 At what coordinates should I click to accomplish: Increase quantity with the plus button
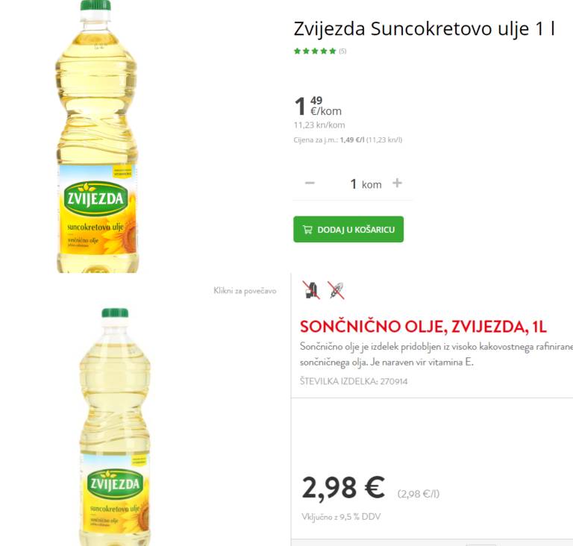click(398, 183)
